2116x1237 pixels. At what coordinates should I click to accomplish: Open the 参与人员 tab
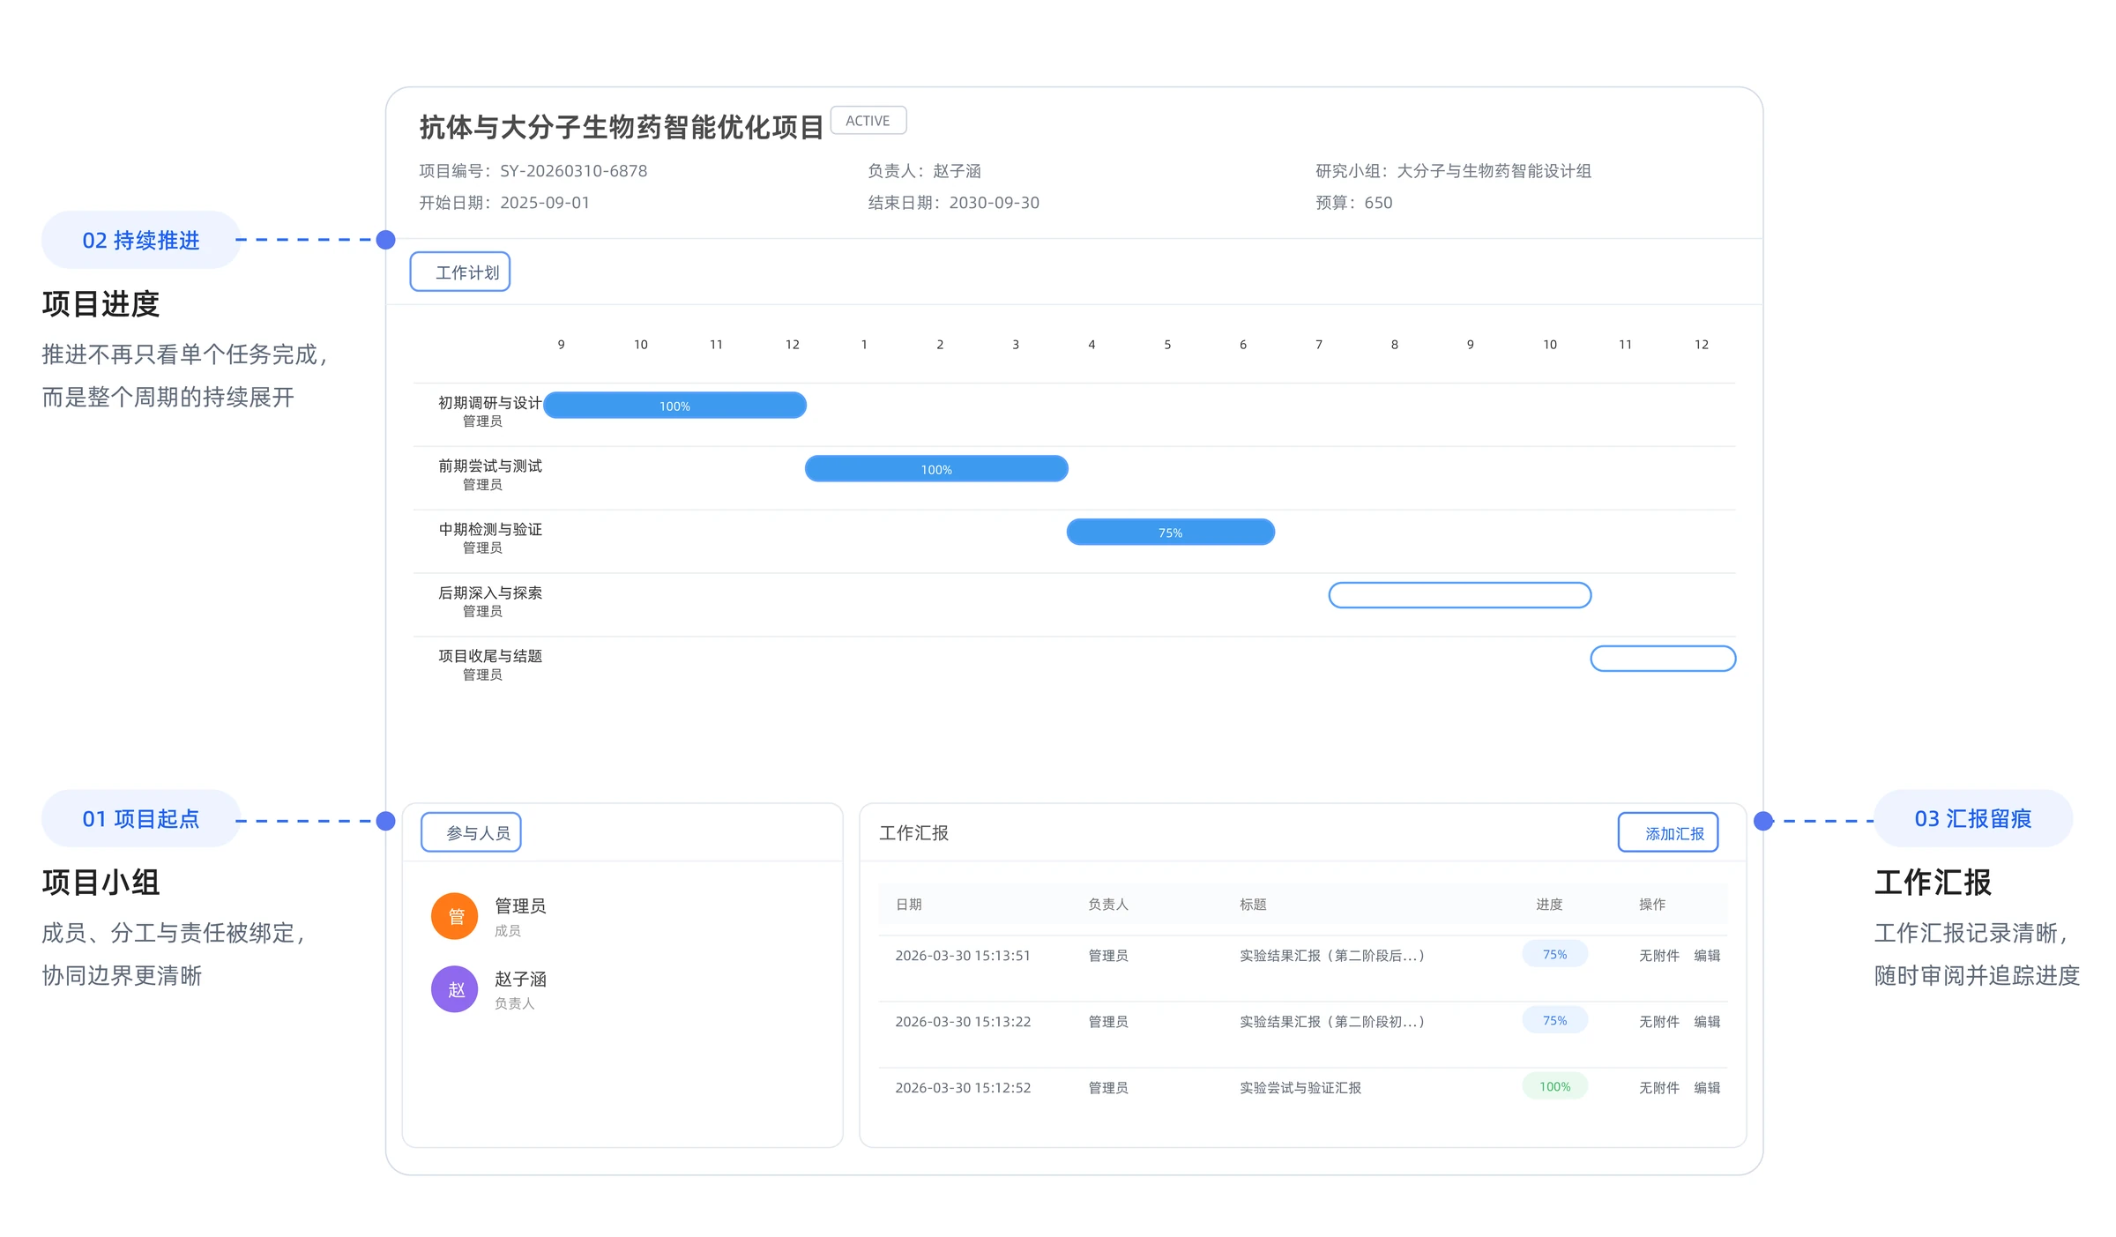click(471, 832)
